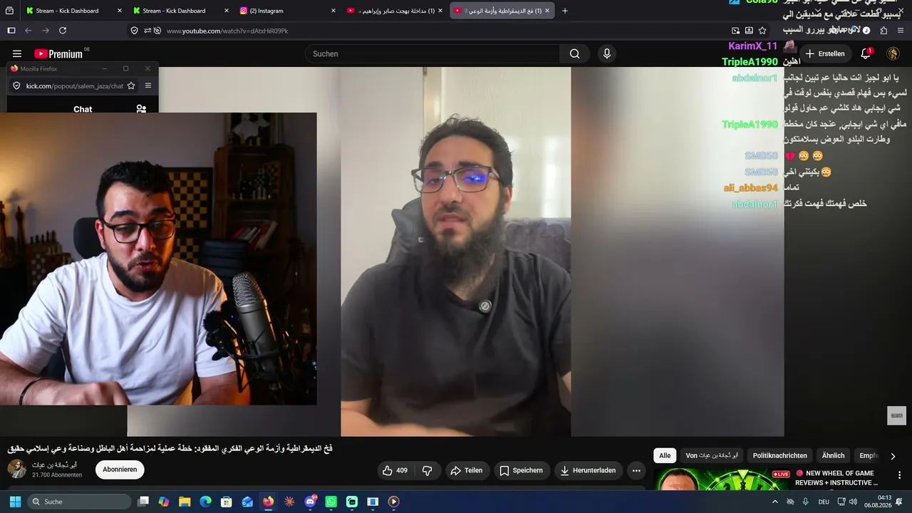The height and width of the screenshot is (513, 912).
Task: Go forward in browser history
Action: 46,31
